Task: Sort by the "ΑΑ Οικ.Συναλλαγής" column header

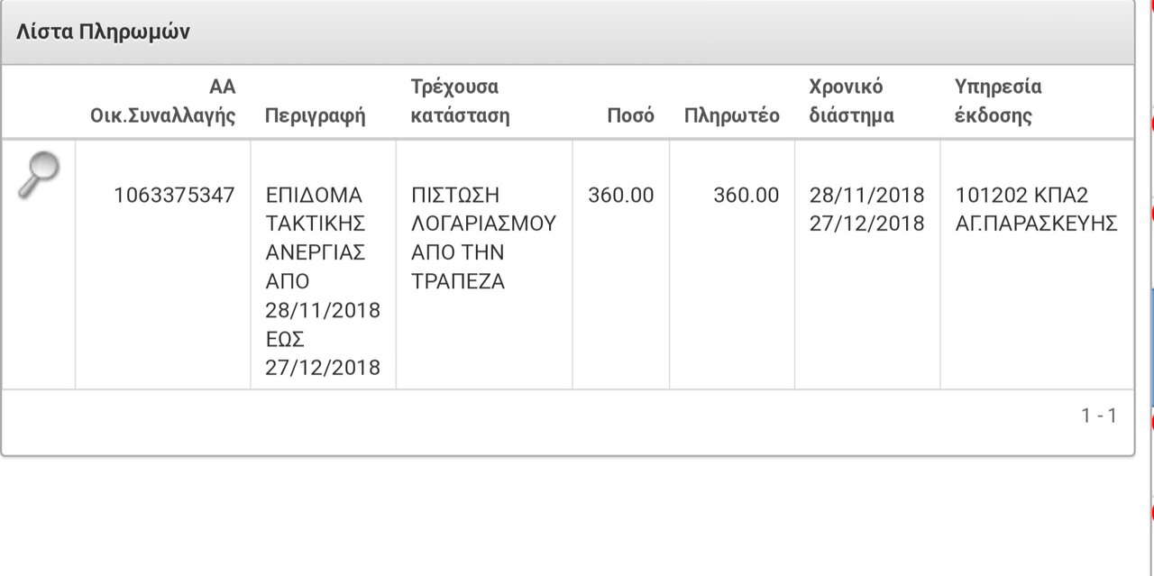Action: (x=163, y=101)
